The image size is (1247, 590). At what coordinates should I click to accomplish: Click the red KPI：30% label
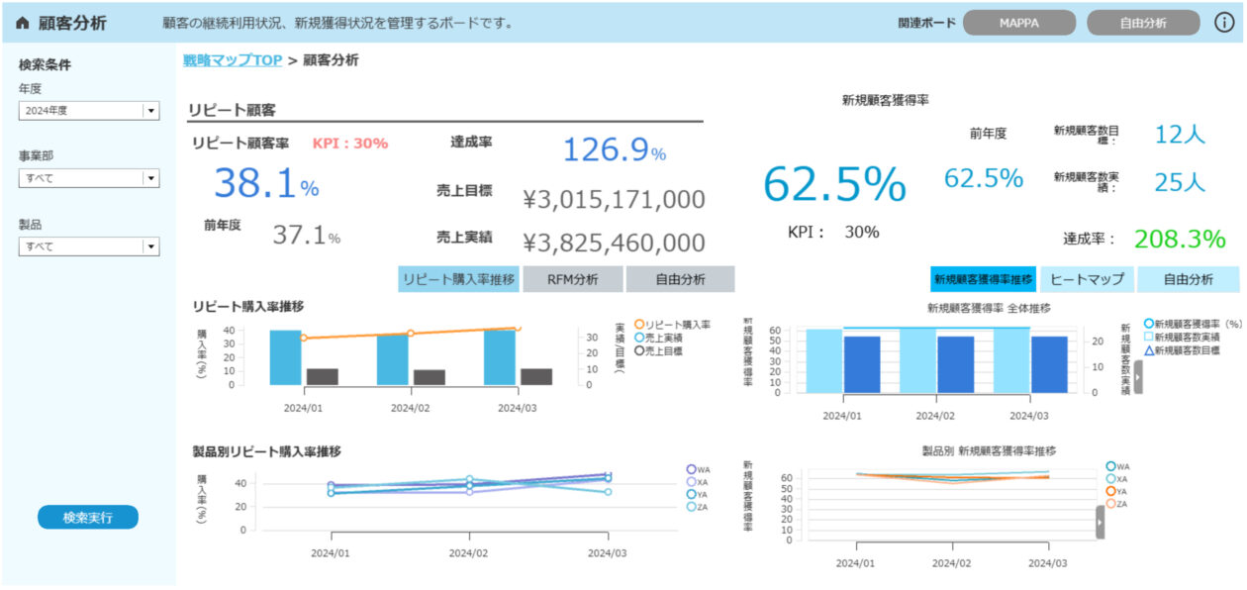[350, 143]
